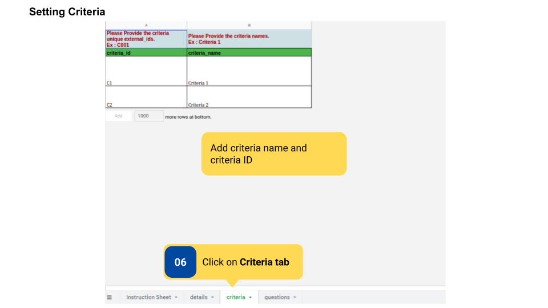Select the criteria sheet tab
Image resolution: width=548 pixels, height=308 pixels.
point(235,297)
